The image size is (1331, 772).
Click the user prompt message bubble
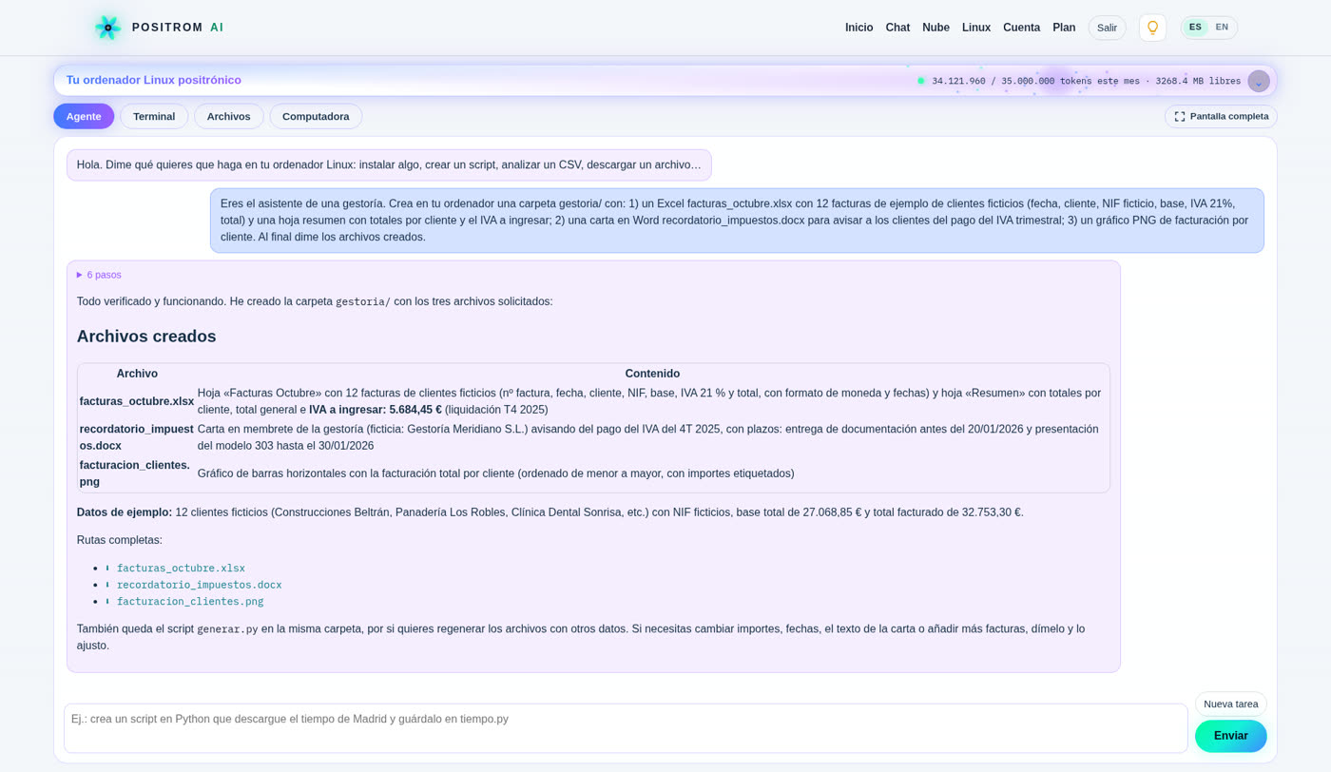click(737, 221)
